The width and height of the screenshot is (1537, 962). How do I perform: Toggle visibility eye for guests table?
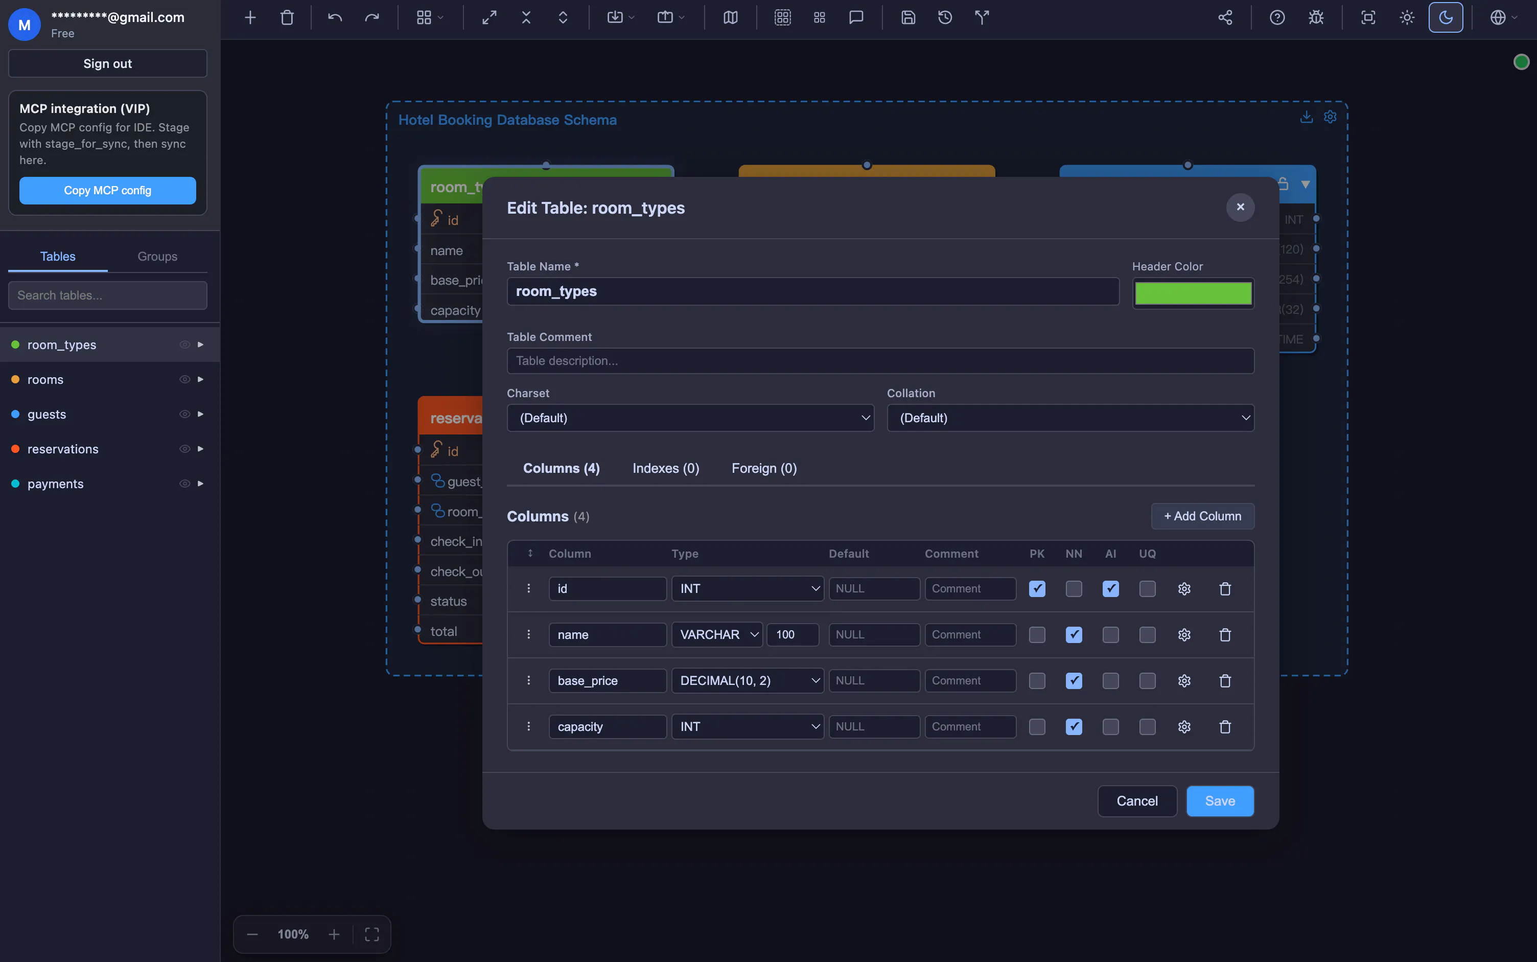click(184, 414)
